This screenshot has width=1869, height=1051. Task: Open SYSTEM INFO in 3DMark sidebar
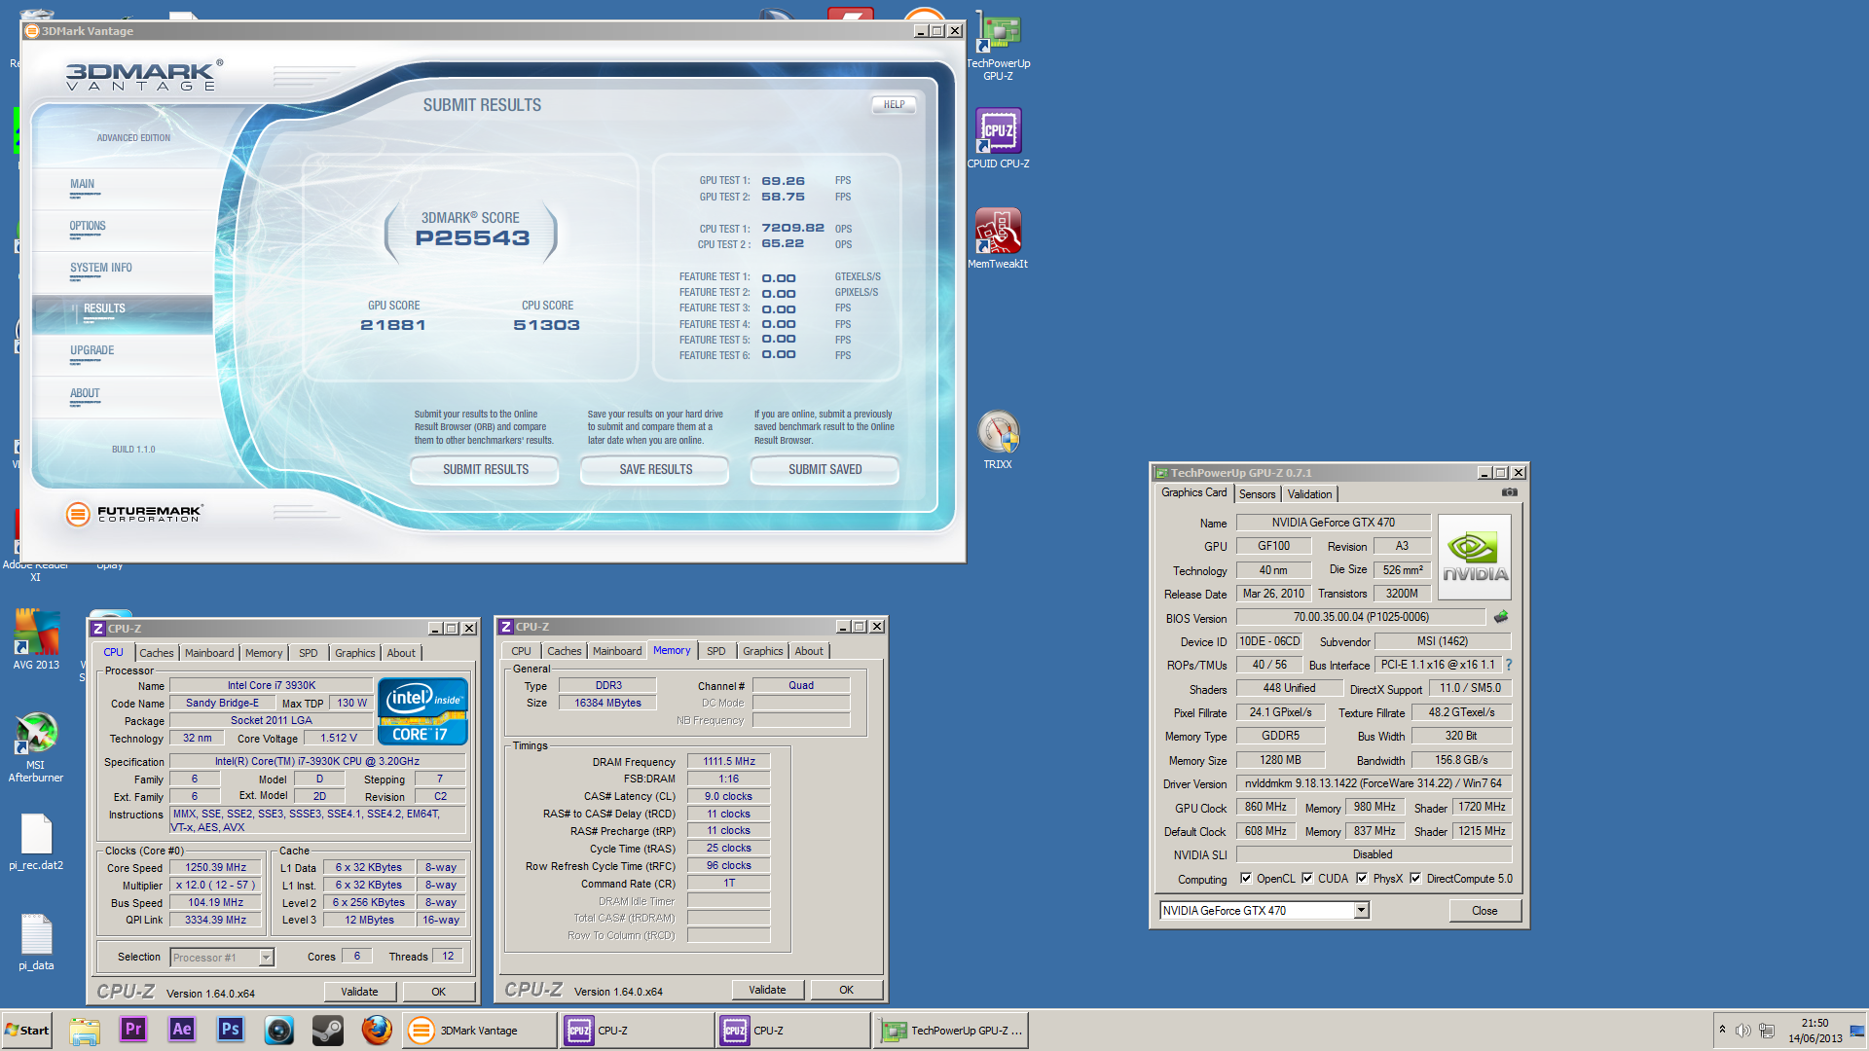[x=100, y=269]
